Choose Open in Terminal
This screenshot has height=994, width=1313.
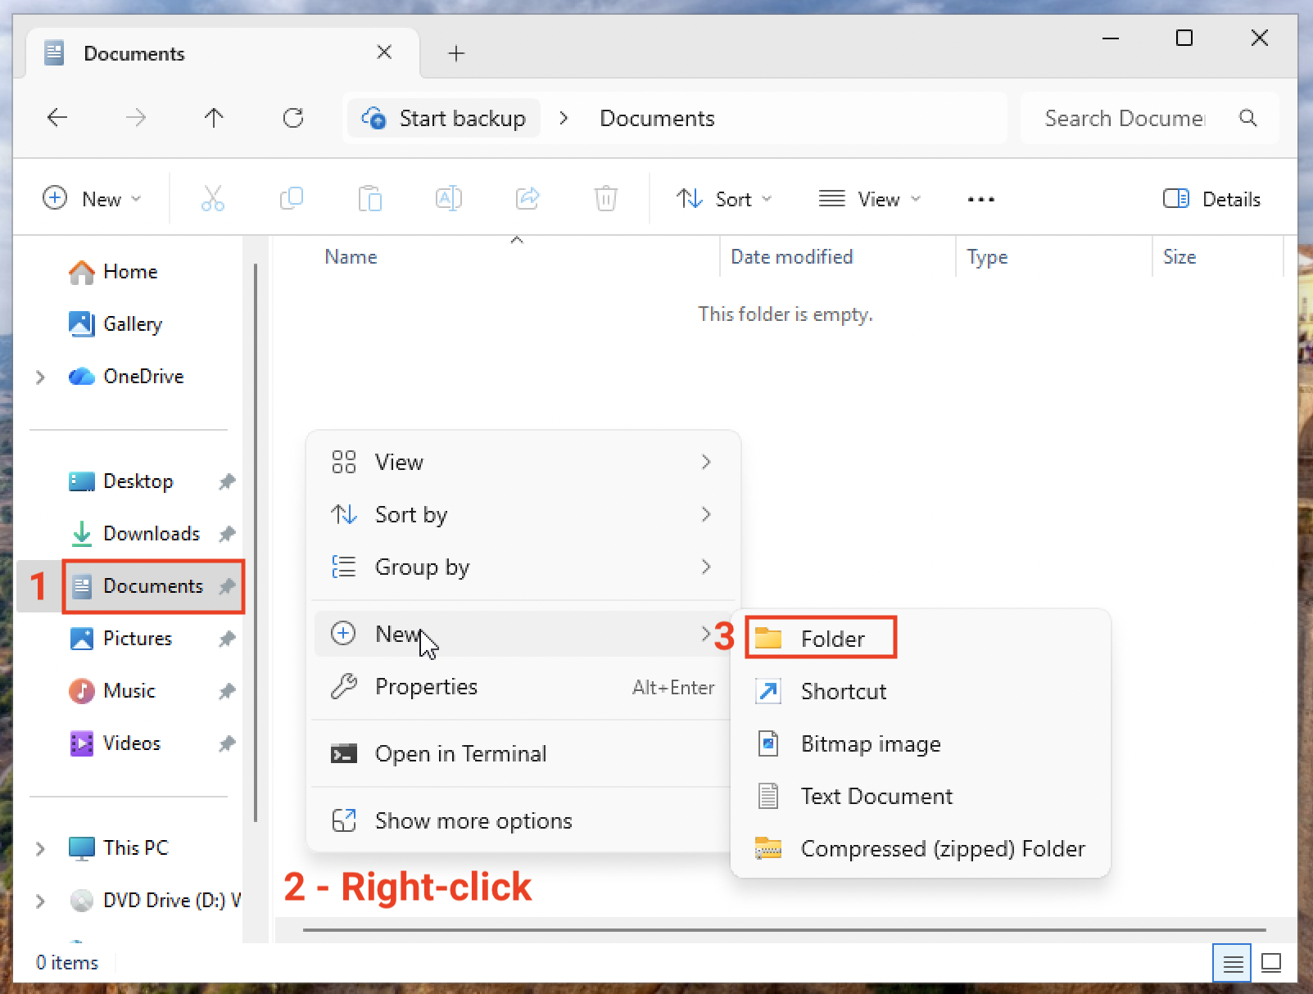523,753
